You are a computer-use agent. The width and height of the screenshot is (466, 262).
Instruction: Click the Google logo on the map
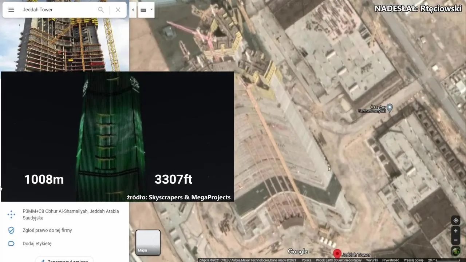pos(297,251)
